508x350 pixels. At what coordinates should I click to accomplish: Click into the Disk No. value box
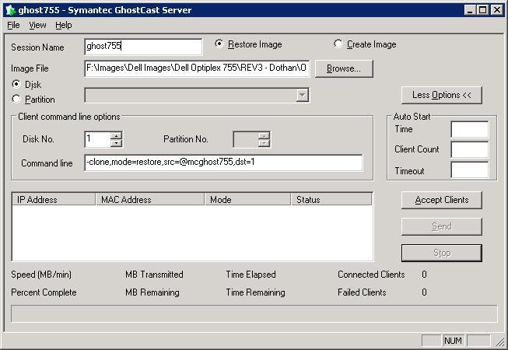[97, 139]
